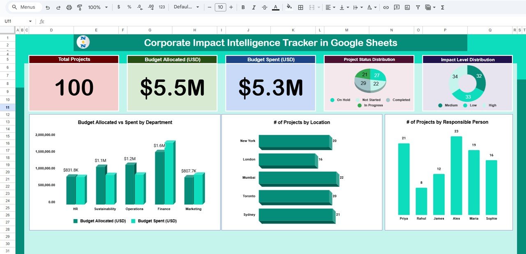Click the Create a filter icon
The width and height of the screenshot is (526, 254).
[418, 7]
